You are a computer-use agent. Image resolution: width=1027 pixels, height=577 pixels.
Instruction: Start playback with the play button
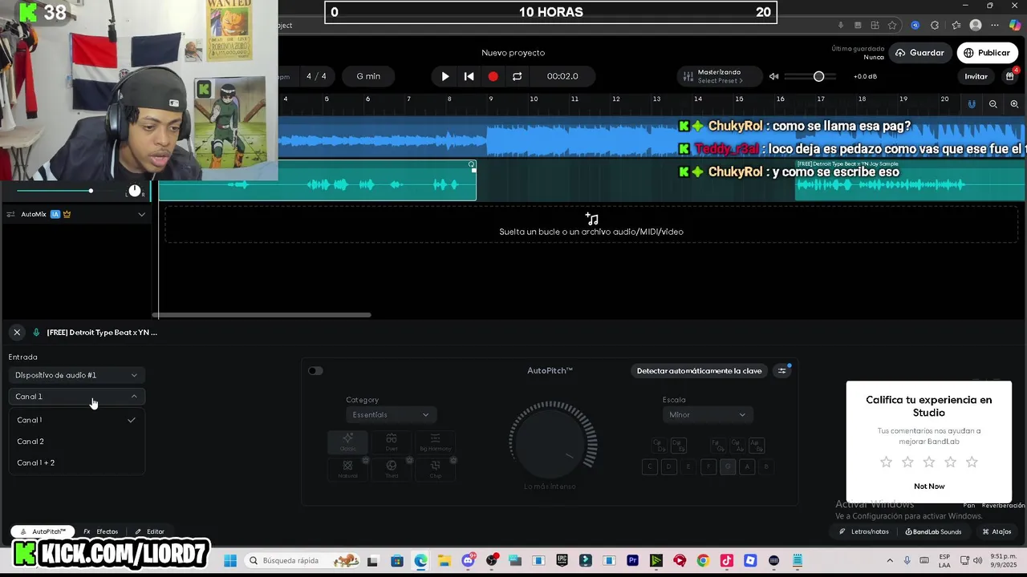pos(445,76)
